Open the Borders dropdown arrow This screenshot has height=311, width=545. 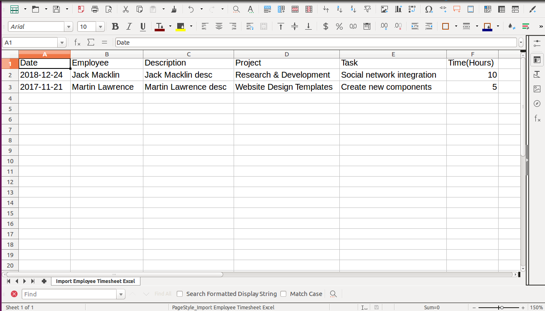coord(456,26)
